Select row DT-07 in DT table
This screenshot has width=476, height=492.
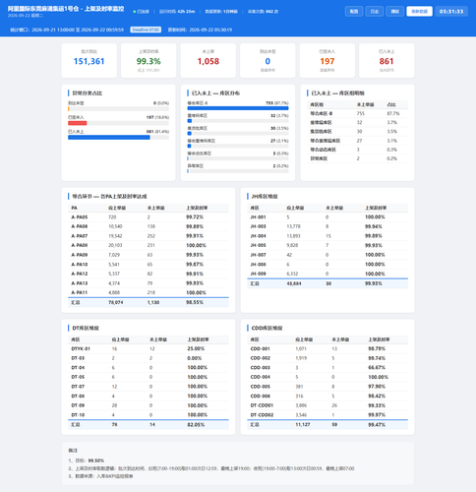point(149,387)
